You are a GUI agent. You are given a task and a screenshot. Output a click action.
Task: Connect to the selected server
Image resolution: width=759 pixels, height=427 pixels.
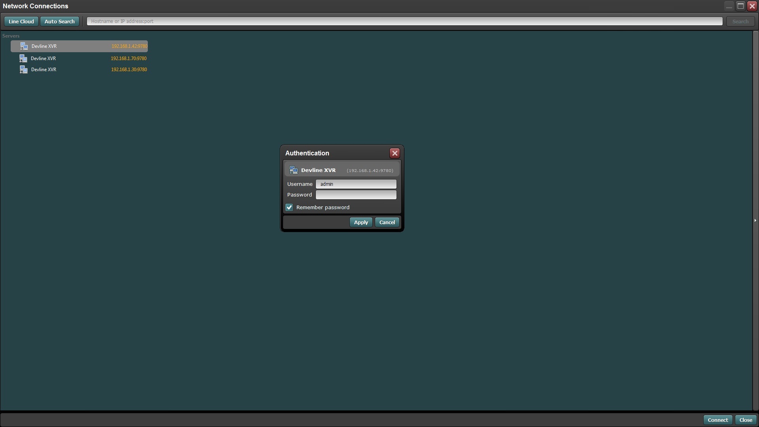(x=718, y=420)
